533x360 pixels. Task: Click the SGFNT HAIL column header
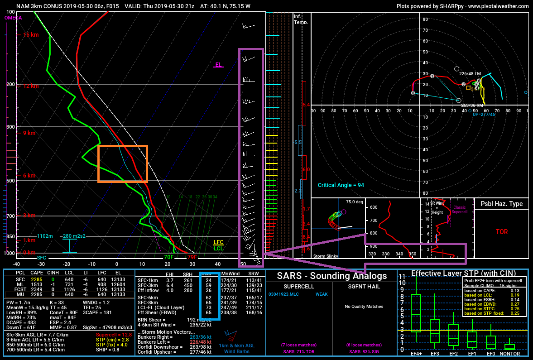(365, 286)
